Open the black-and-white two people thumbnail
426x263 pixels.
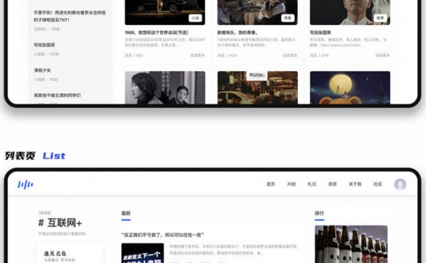(165, 87)
